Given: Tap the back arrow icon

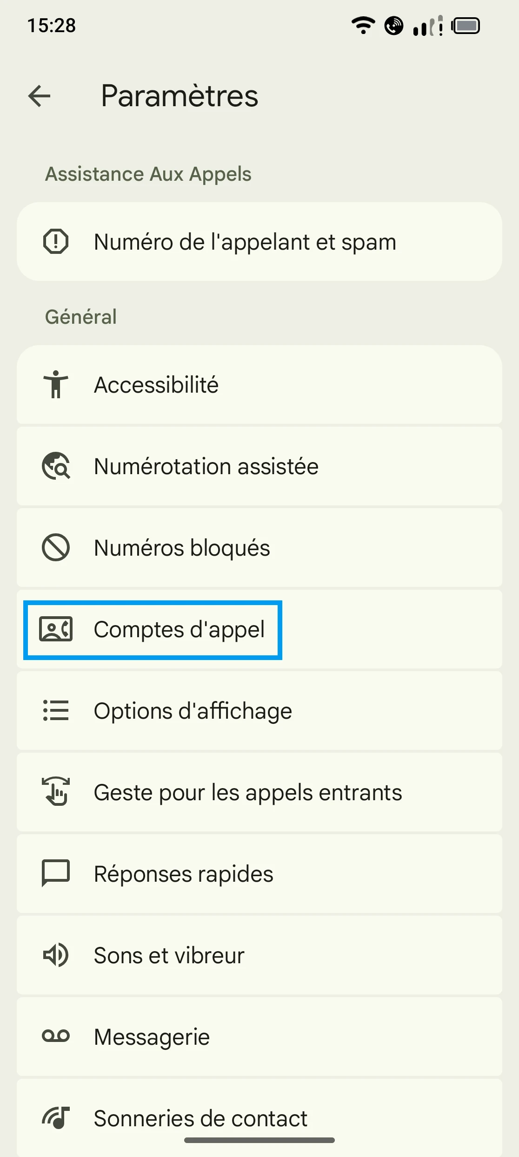Looking at the screenshot, I should [x=40, y=96].
